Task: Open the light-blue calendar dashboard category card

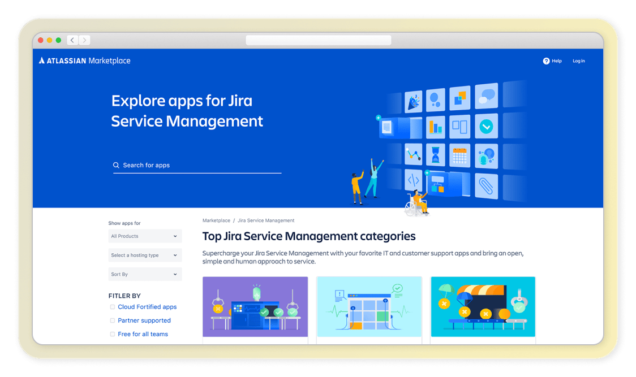Action: (369, 307)
